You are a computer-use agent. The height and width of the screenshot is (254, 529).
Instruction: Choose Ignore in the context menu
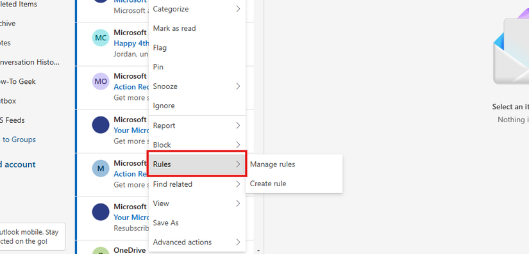(197, 106)
